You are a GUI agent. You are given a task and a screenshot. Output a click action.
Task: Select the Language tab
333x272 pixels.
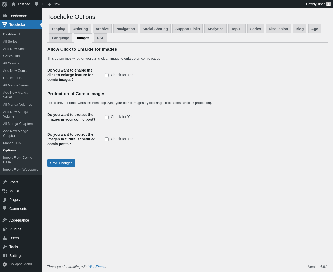point(61,38)
